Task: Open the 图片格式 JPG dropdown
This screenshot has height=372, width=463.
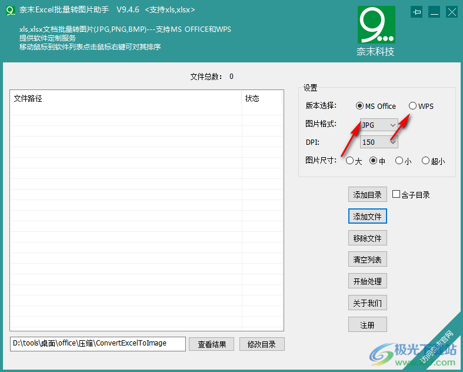Action: point(379,125)
